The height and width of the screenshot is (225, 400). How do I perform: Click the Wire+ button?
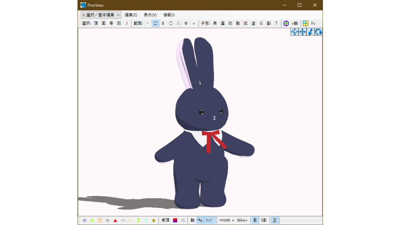click(x=242, y=220)
